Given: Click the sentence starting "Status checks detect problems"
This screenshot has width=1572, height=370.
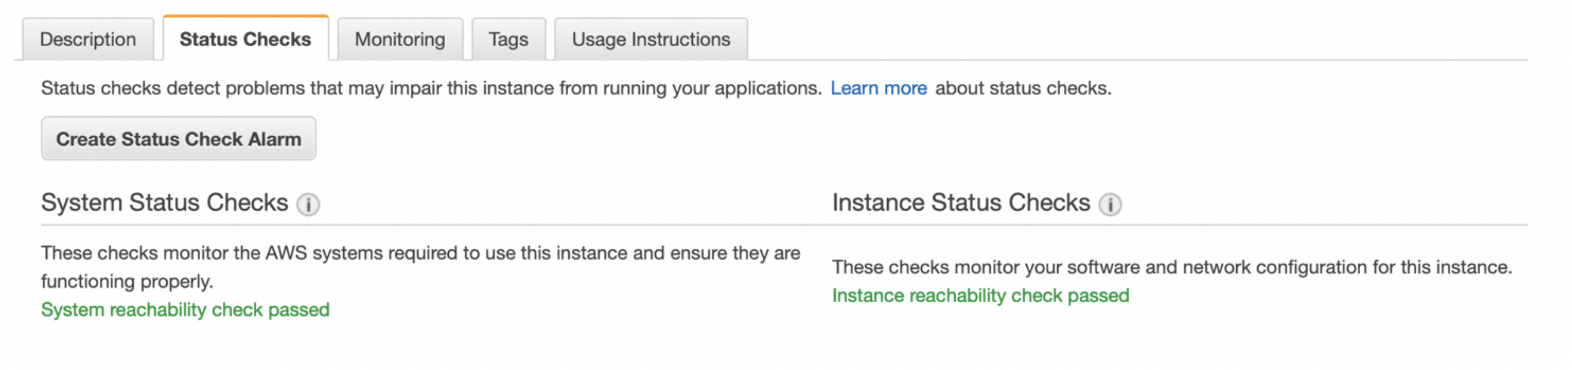Looking at the screenshot, I should coord(431,88).
